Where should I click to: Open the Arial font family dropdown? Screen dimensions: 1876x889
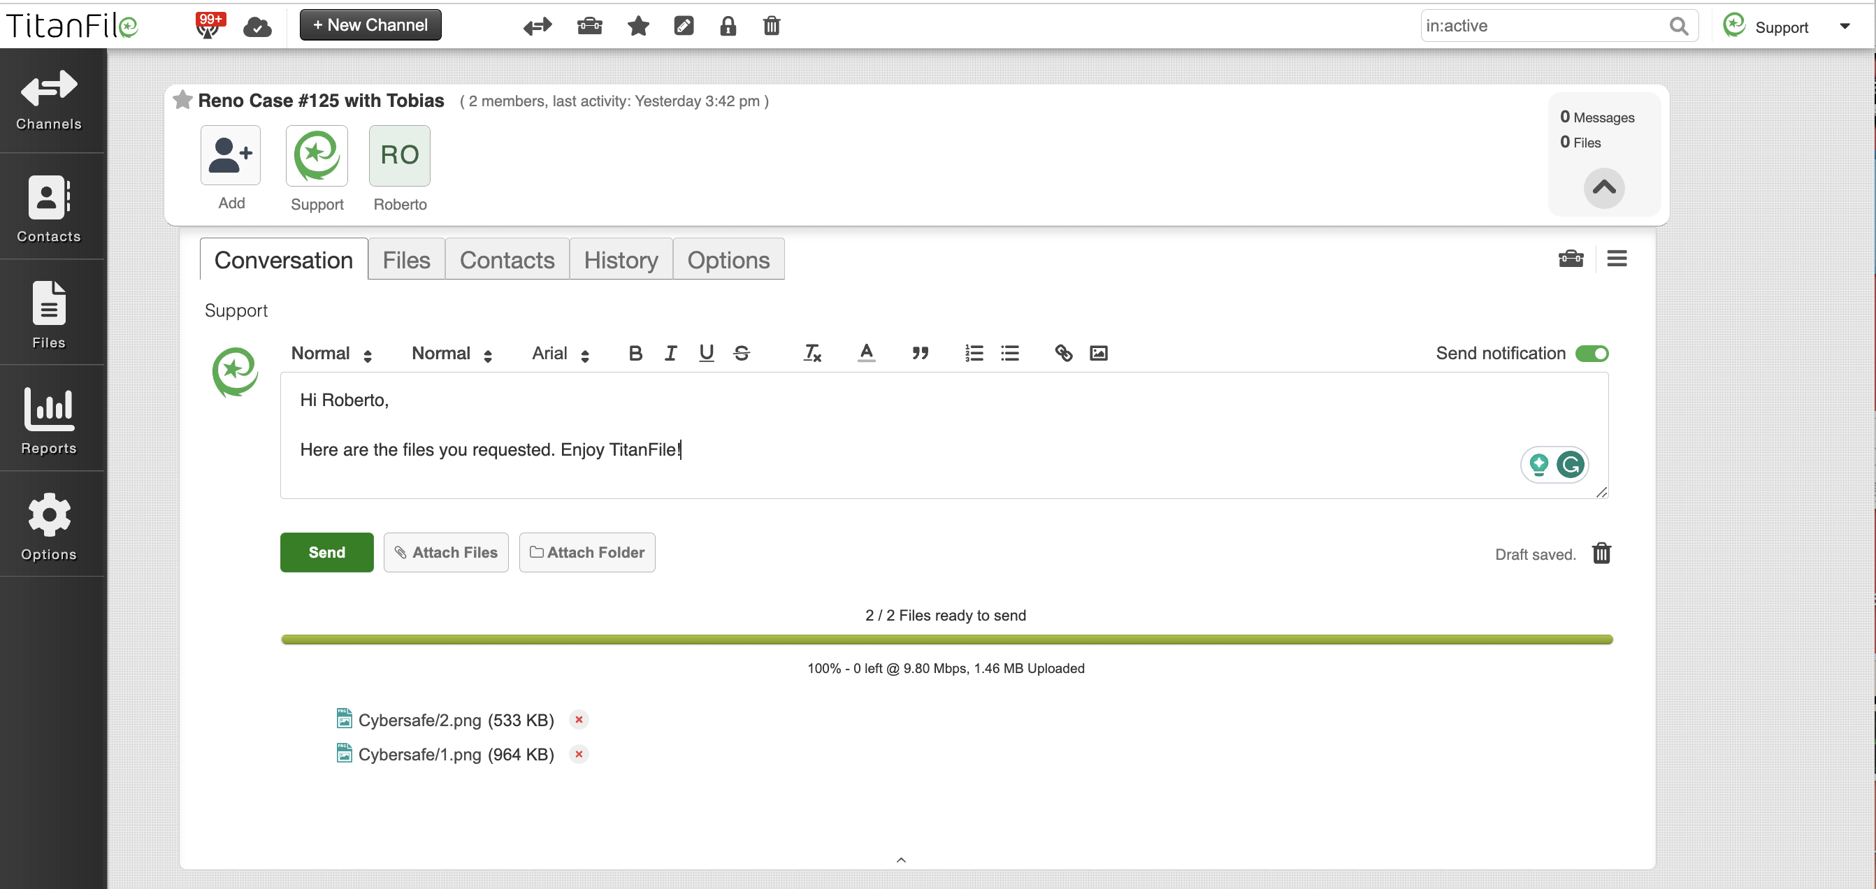[x=559, y=354]
